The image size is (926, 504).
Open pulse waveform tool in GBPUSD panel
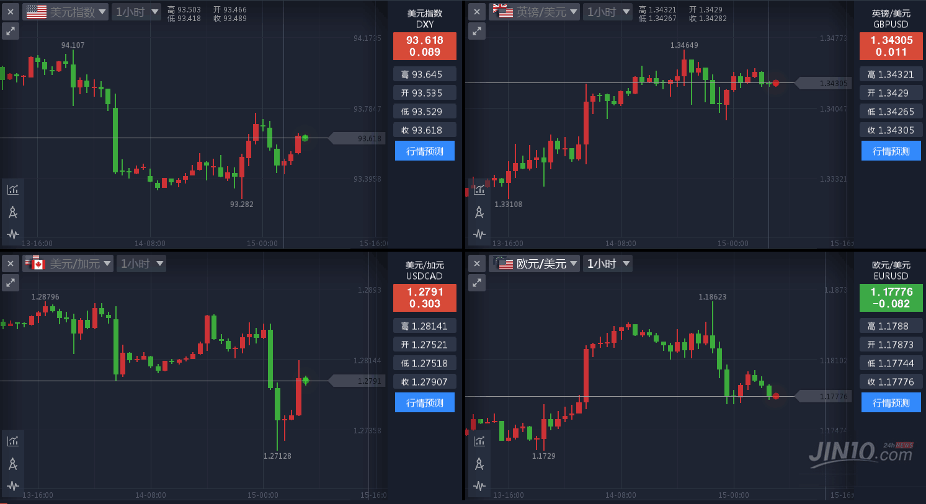click(x=479, y=234)
